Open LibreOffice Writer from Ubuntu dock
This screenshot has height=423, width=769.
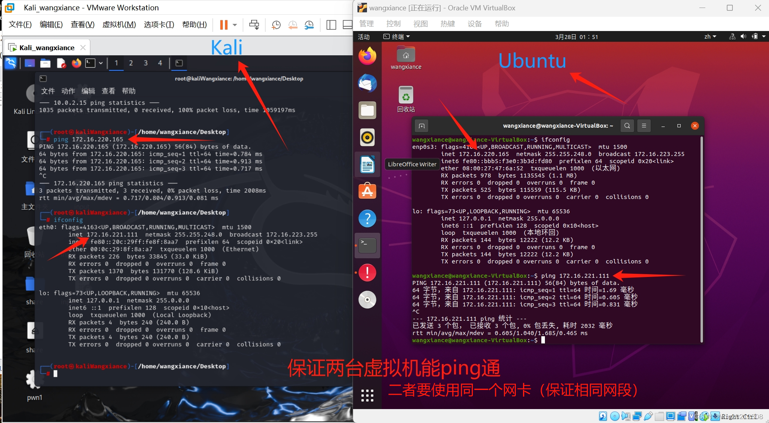[x=367, y=164]
